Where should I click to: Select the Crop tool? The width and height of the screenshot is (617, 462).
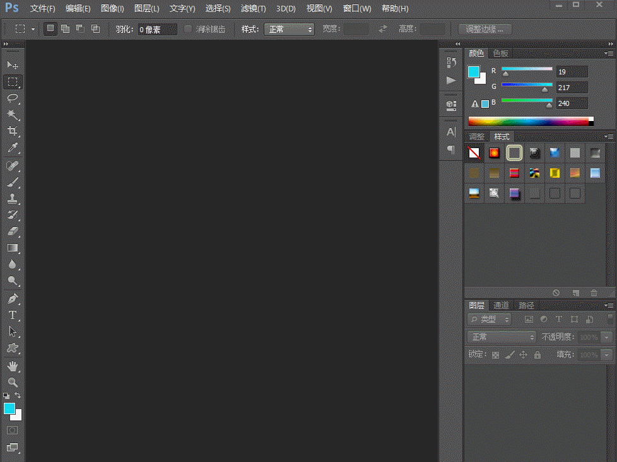[13, 131]
